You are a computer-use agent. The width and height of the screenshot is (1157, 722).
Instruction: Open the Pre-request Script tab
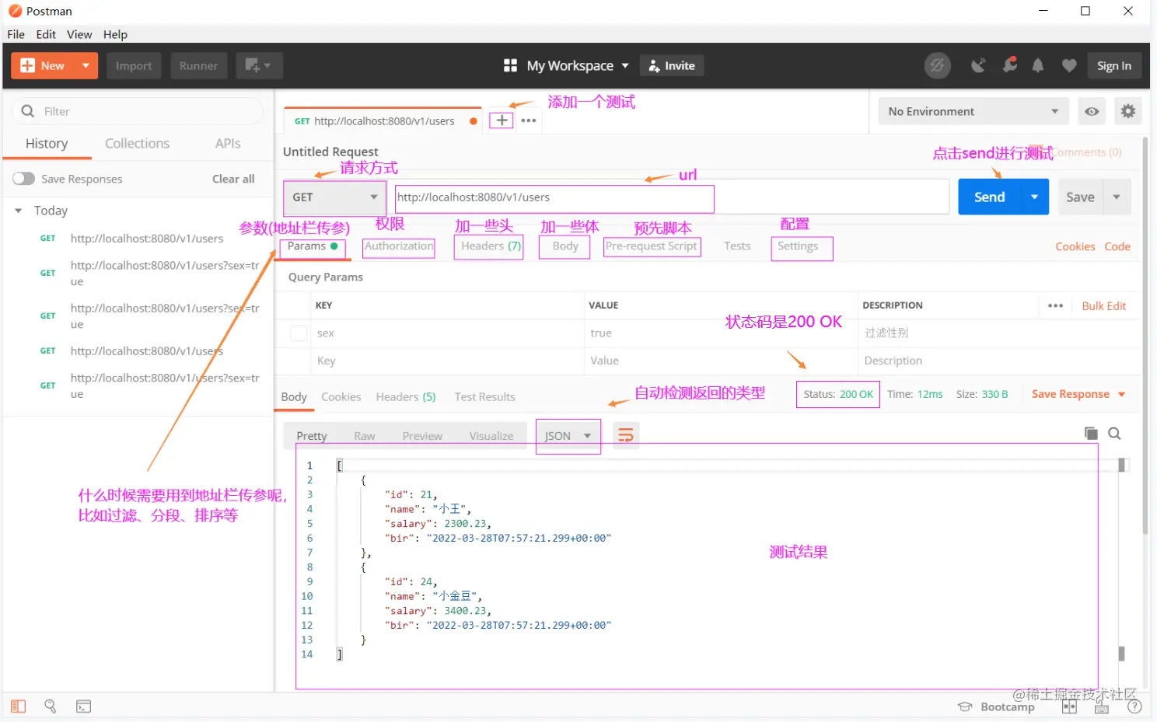click(652, 246)
